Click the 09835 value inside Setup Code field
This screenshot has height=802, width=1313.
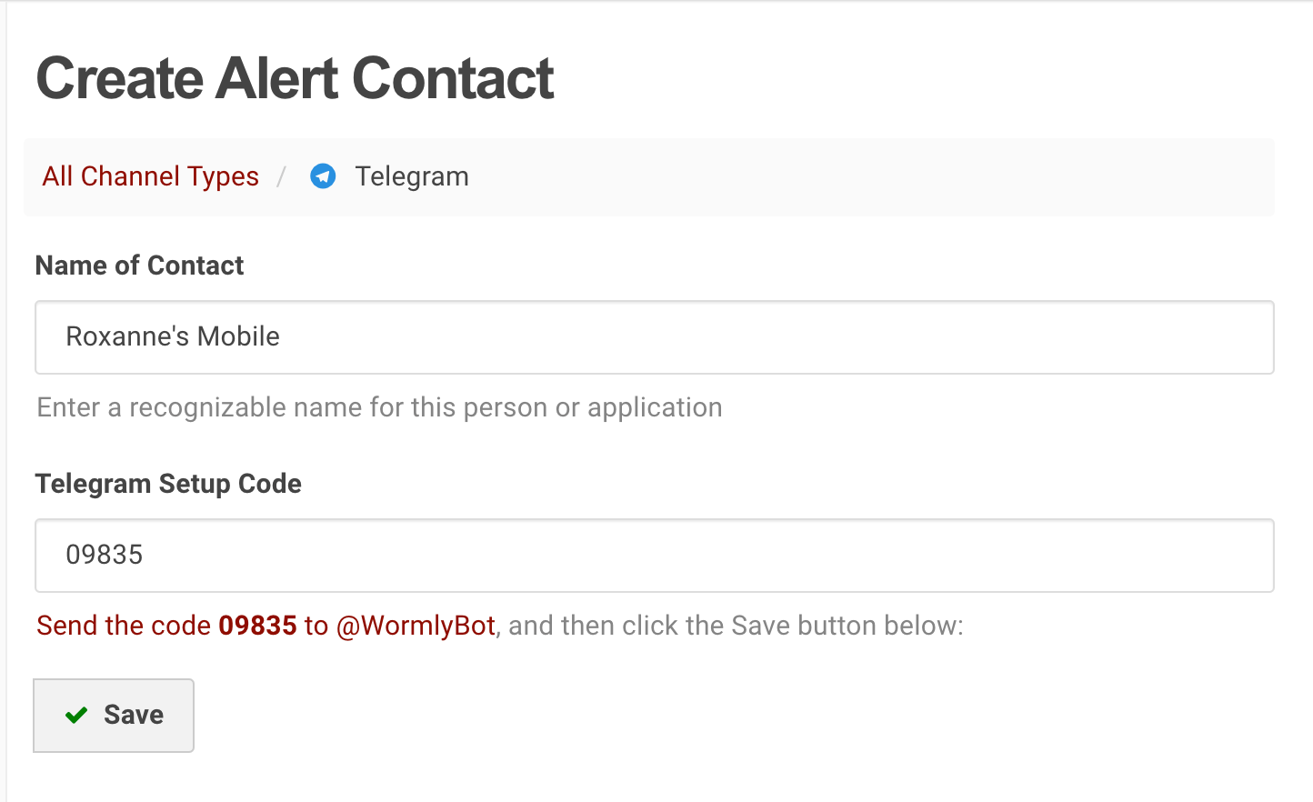coord(105,555)
